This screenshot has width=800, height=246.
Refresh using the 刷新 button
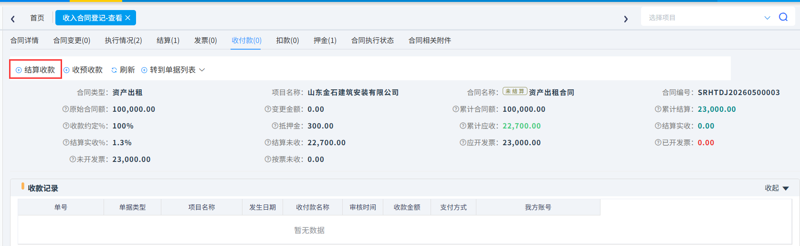[123, 70]
